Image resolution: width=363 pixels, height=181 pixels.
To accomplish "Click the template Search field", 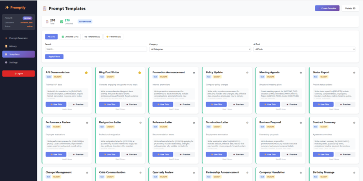I will (x=96, y=49).
